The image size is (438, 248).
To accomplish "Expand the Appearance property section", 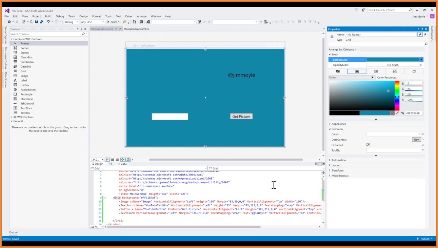I will (338, 124).
